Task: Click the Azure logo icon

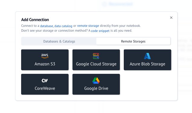Action: tap(147, 56)
